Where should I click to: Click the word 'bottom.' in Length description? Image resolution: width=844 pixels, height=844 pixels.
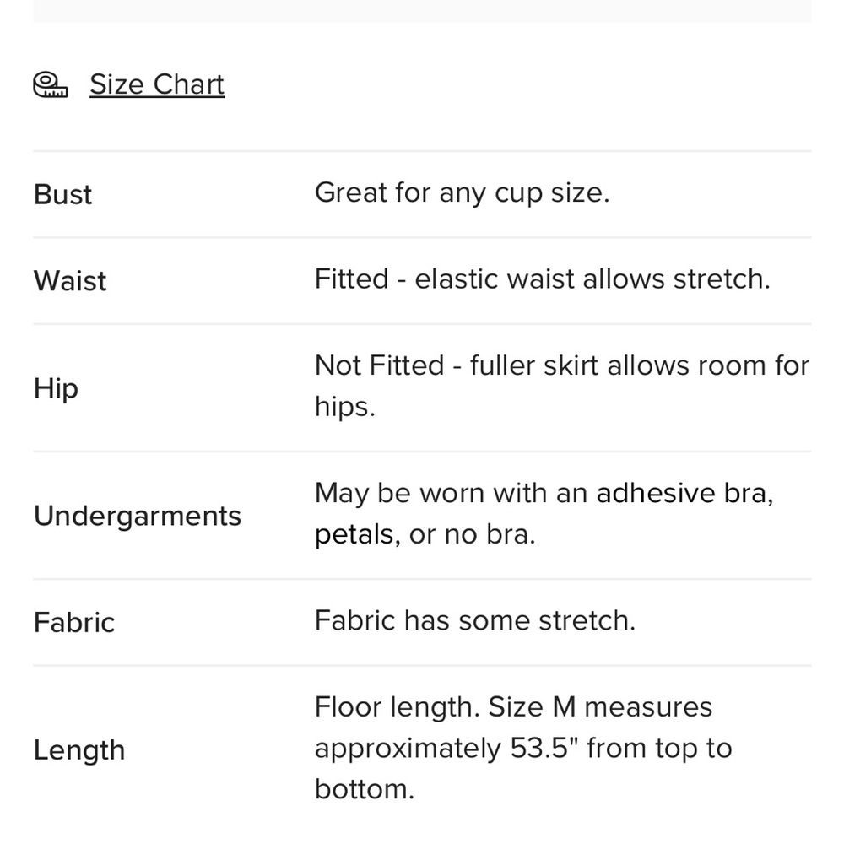point(365,790)
